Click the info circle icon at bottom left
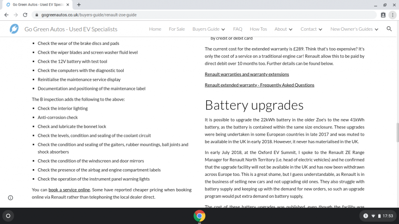Viewport: 399px width, 224px height. 10,198
